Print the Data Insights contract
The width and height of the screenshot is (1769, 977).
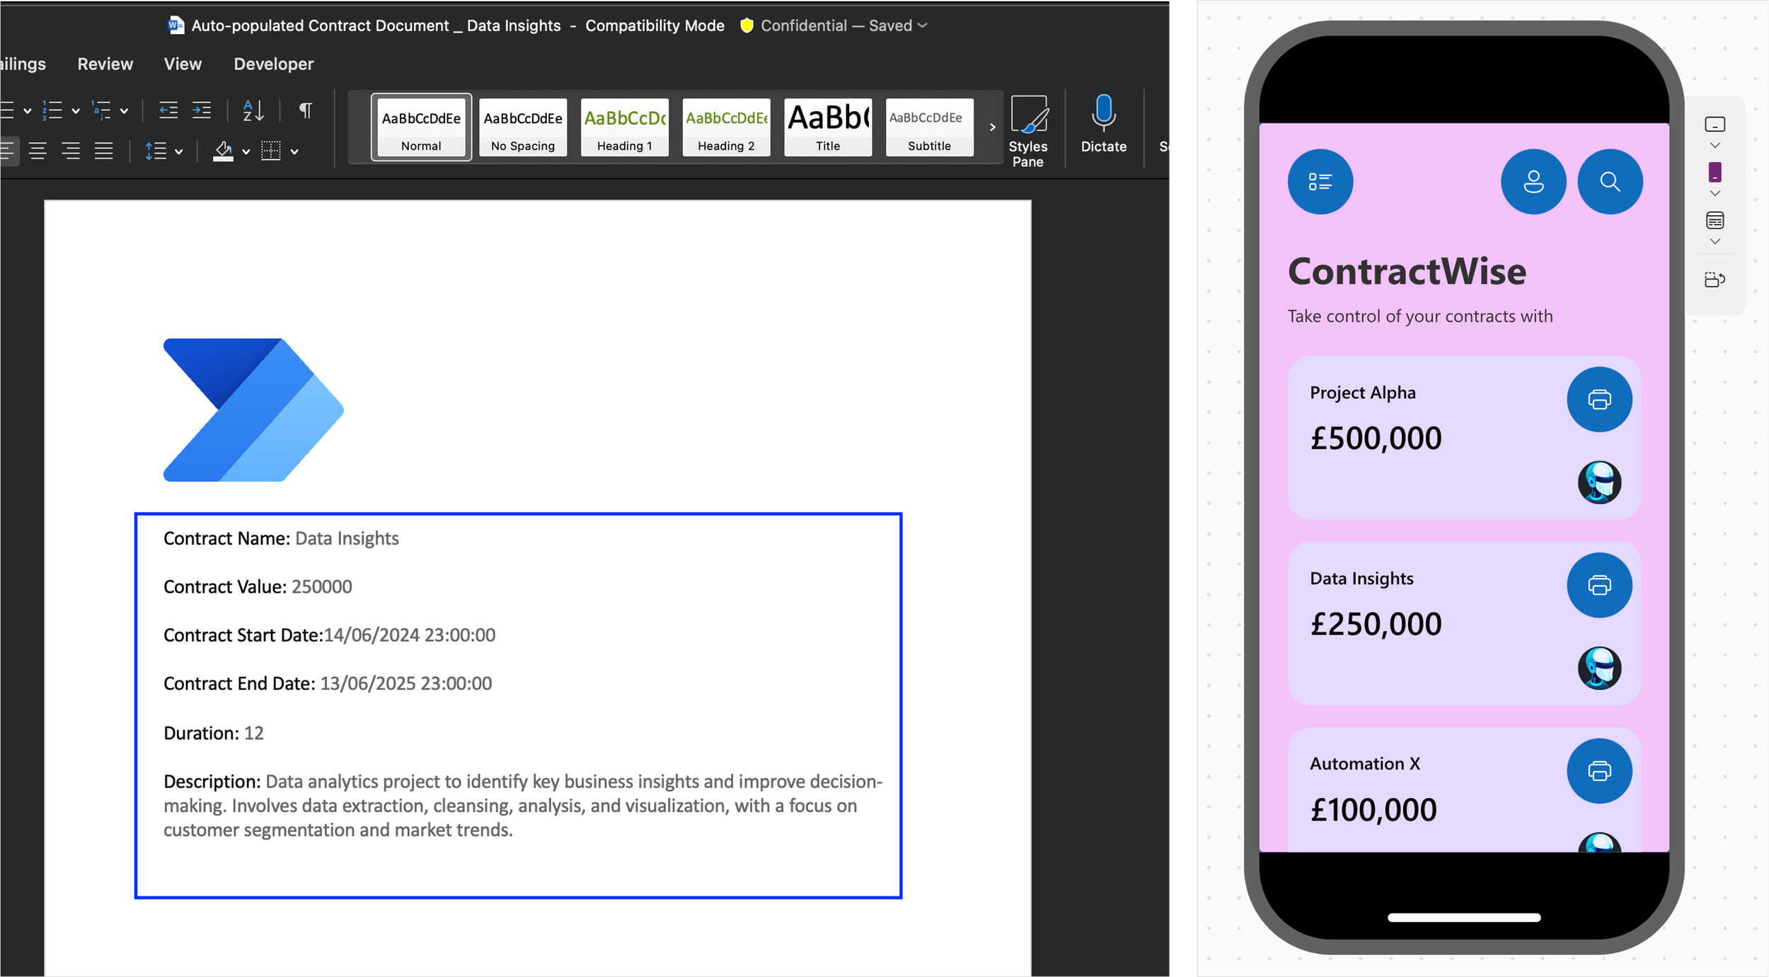pos(1599,585)
